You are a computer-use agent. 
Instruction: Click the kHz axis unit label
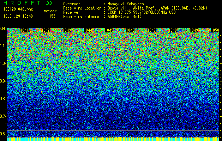[3, 29]
